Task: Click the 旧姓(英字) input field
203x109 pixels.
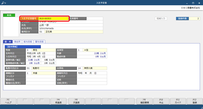Action: [x=92, y=83]
